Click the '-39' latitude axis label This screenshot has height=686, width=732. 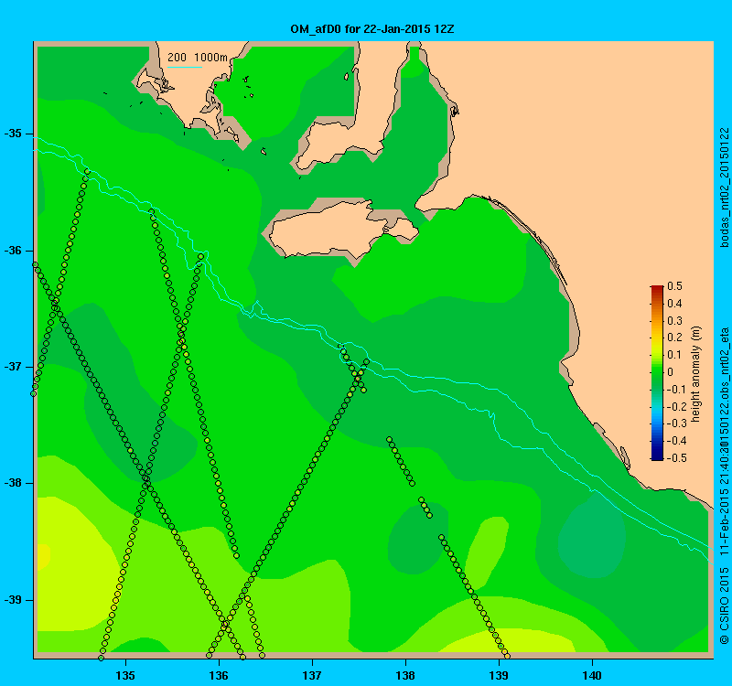pyautogui.click(x=13, y=600)
